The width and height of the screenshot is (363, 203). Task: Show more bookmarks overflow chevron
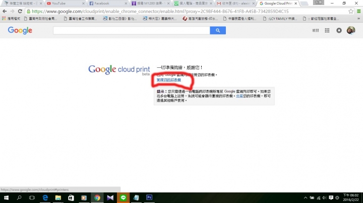358,19
